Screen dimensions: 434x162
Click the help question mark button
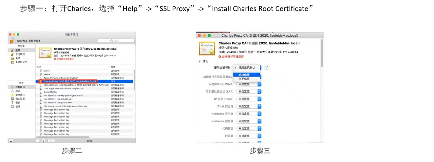pyautogui.click(x=267, y=67)
